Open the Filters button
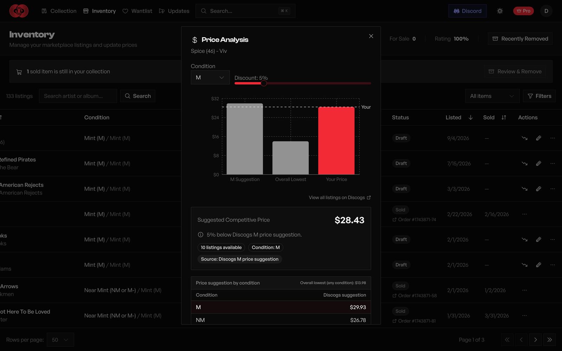 540,96
